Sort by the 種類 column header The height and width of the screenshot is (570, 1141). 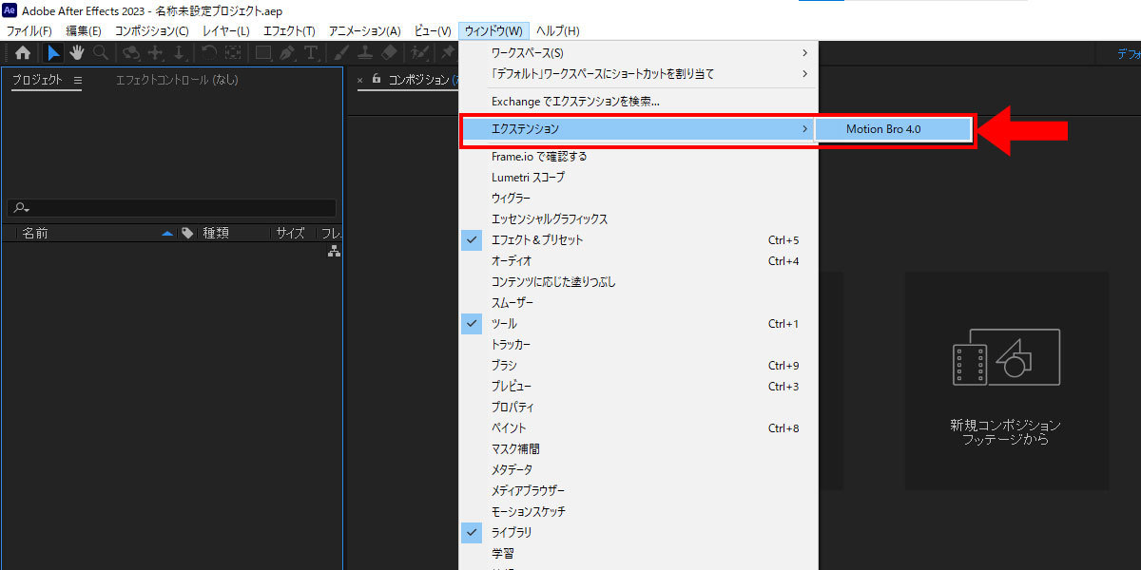tap(216, 233)
